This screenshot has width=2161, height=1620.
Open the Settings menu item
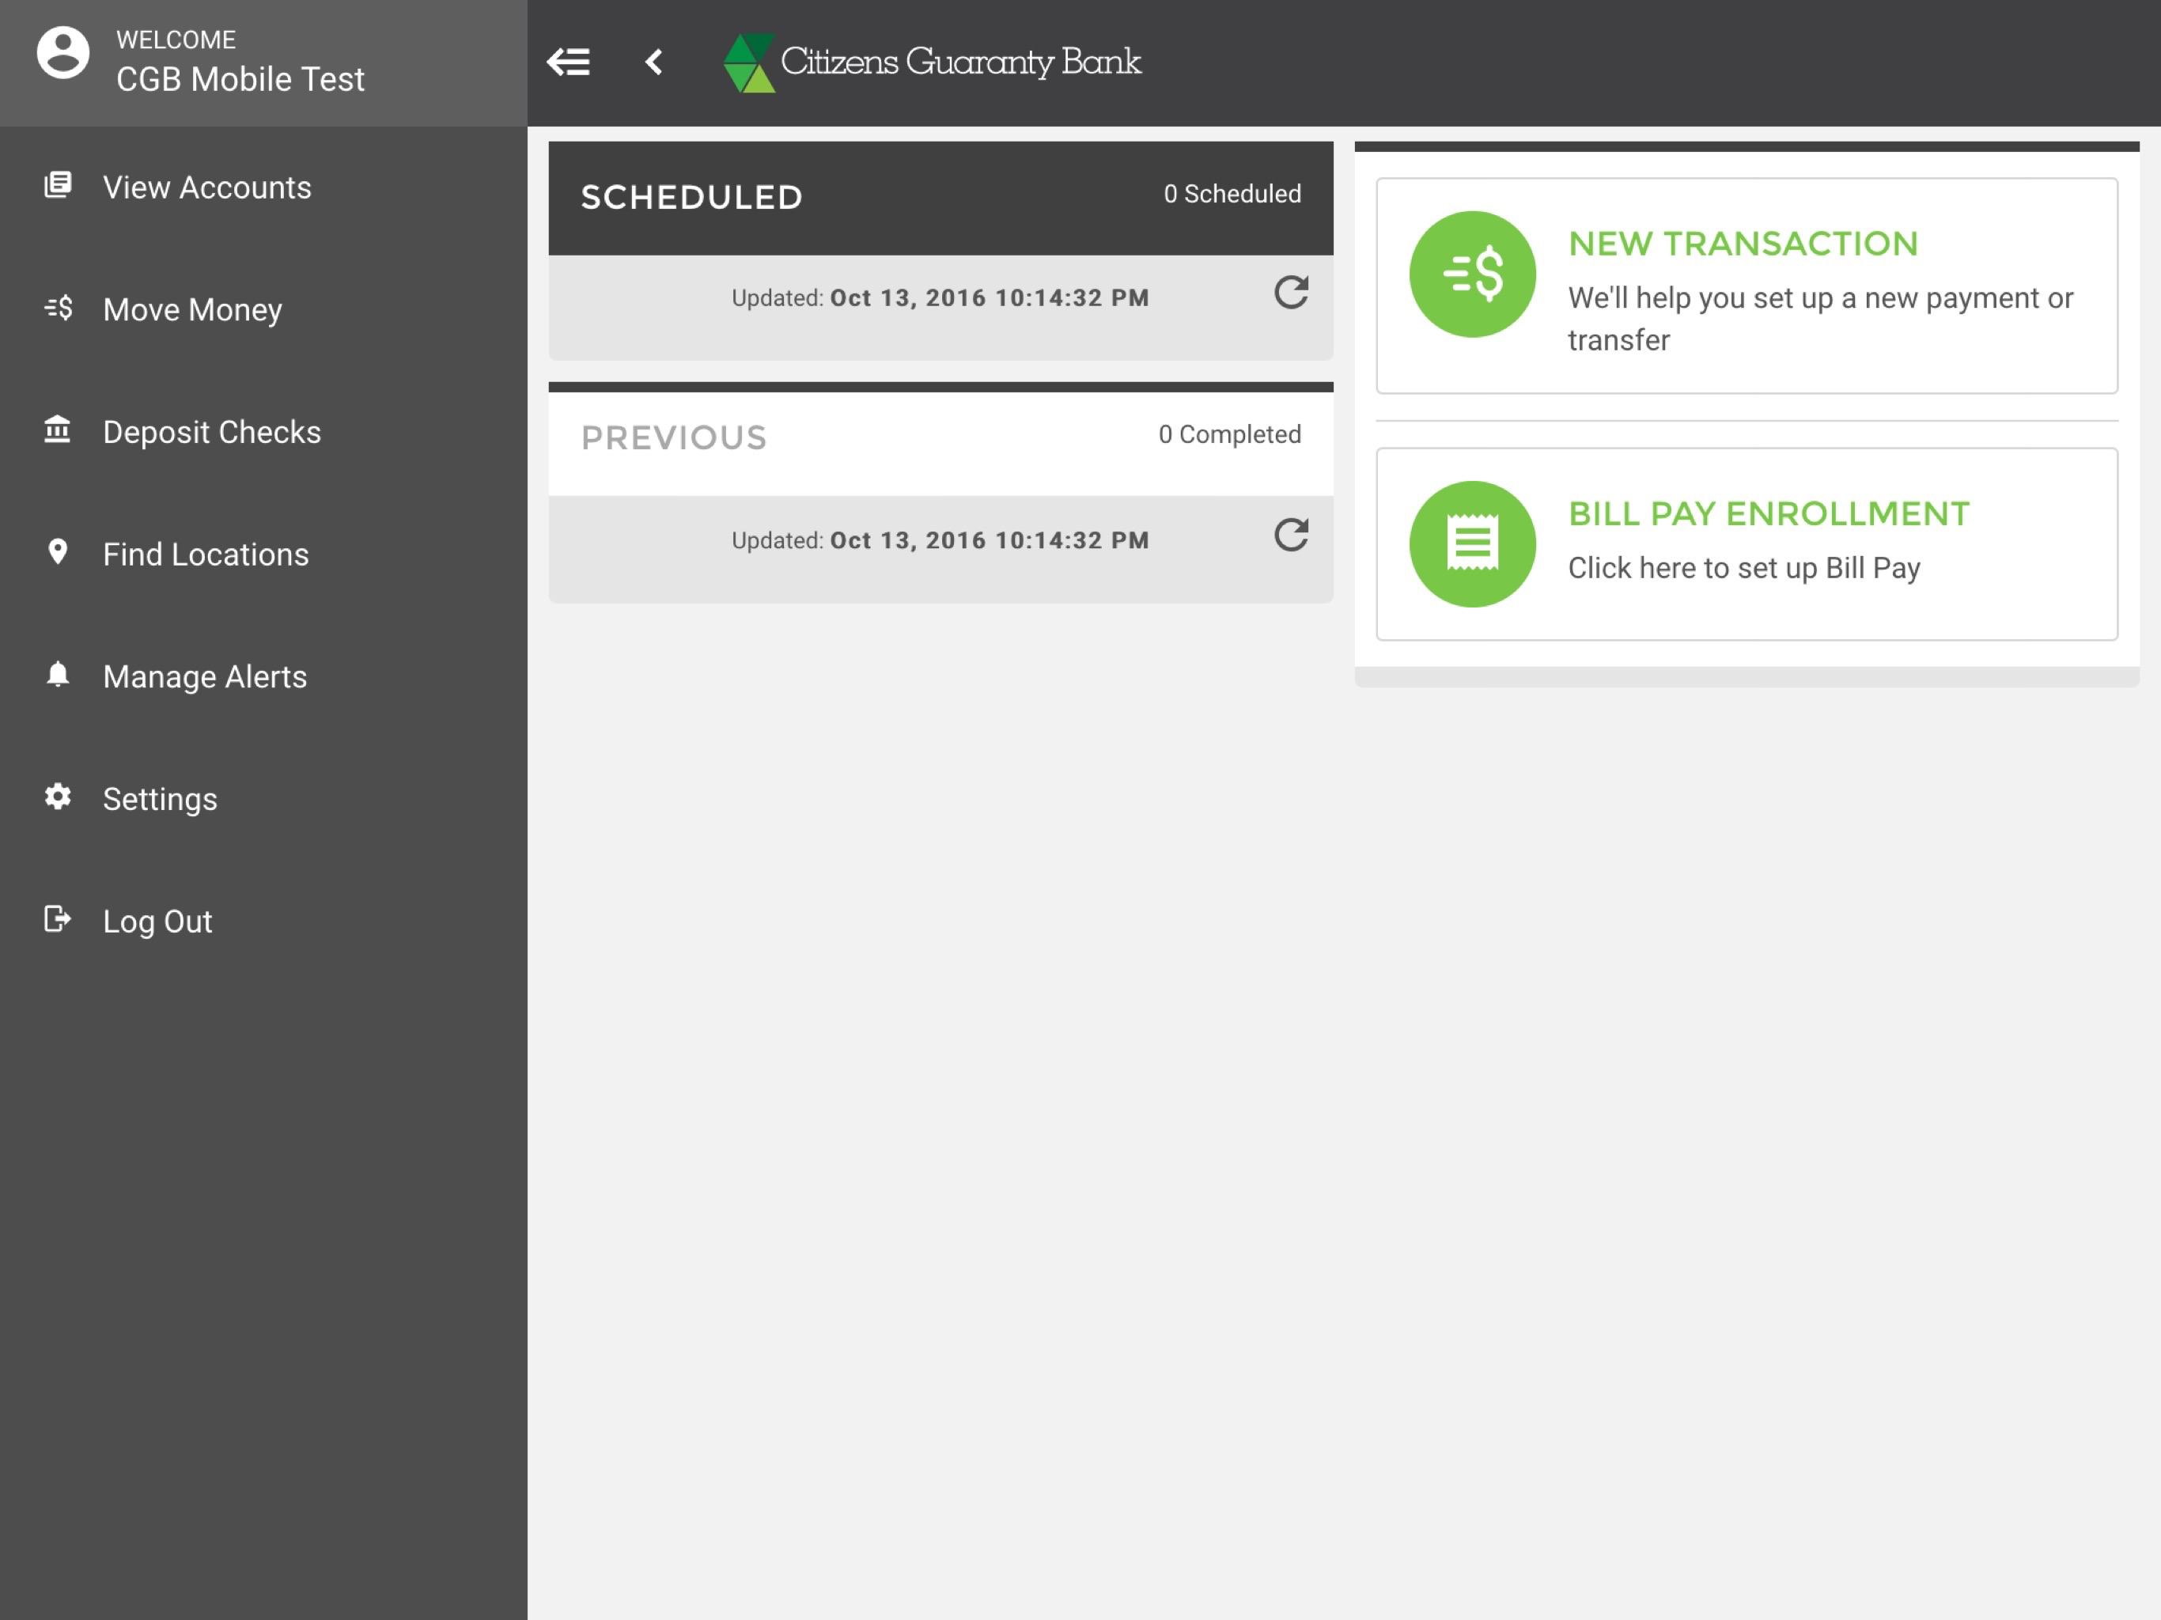[263, 799]
